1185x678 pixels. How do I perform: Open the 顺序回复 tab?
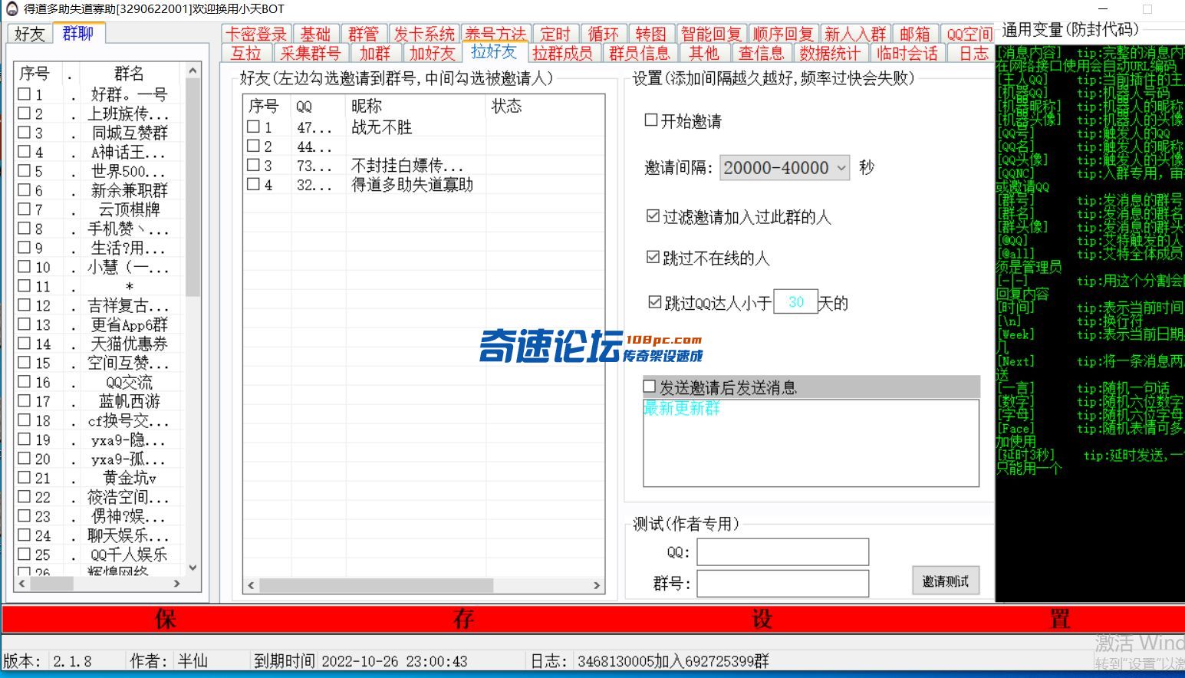[782, 34]
